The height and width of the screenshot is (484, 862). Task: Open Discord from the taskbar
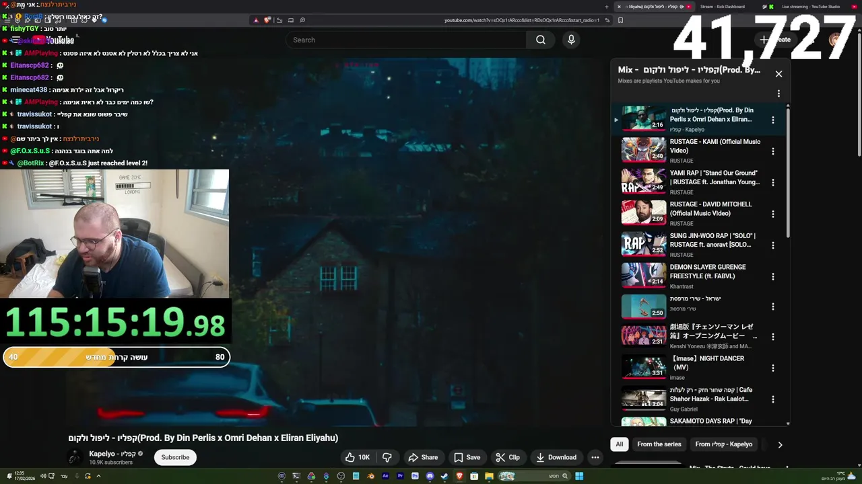click(x=430, y=476)
